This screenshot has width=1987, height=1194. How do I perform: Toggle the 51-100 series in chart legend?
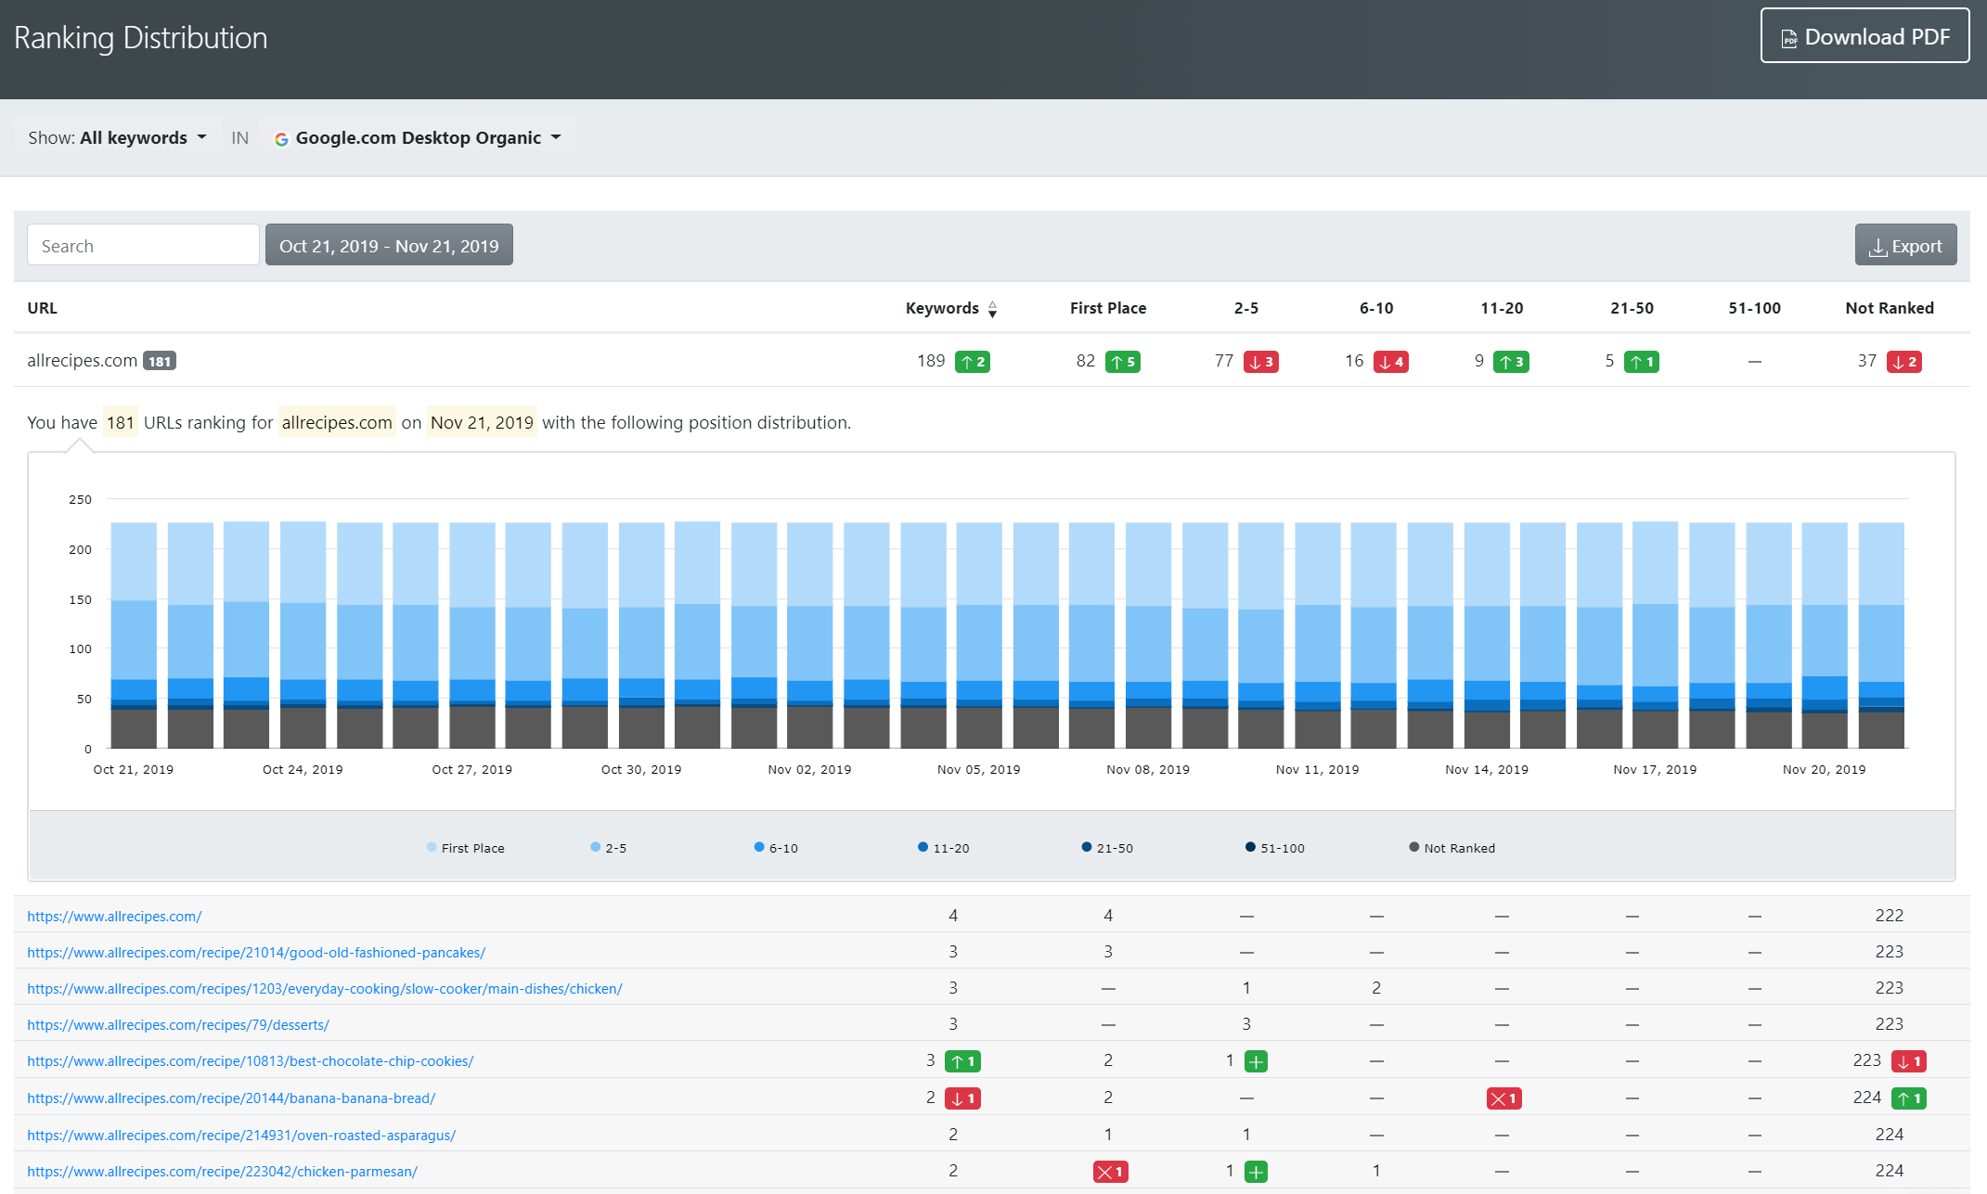click(x=1275, y=848)
